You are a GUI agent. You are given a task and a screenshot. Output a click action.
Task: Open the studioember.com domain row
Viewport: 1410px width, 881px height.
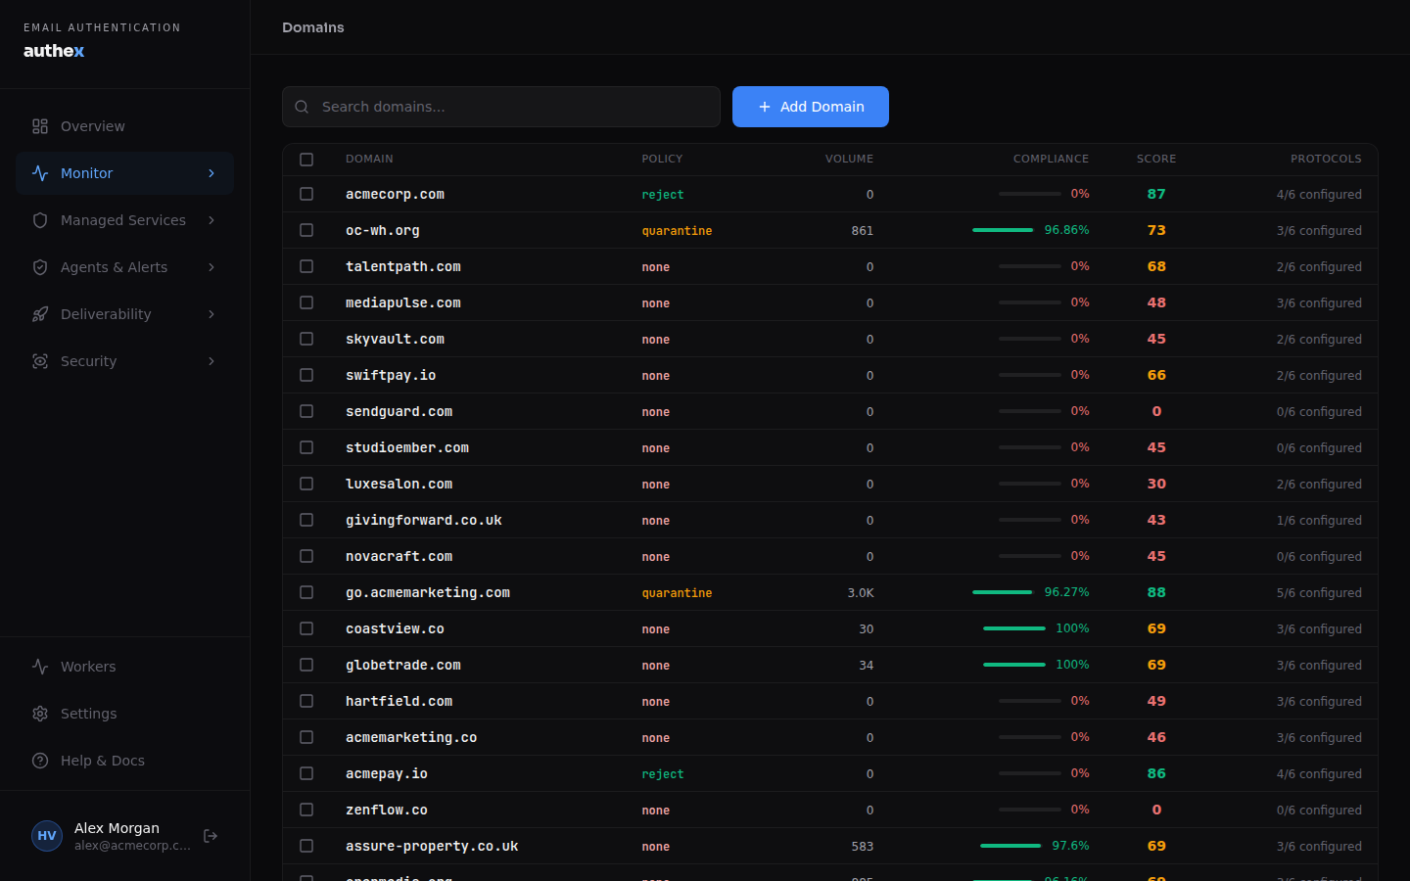click(830, 447)
